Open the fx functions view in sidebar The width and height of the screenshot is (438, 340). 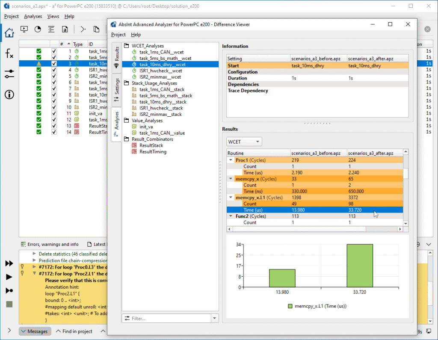(9, 53)
